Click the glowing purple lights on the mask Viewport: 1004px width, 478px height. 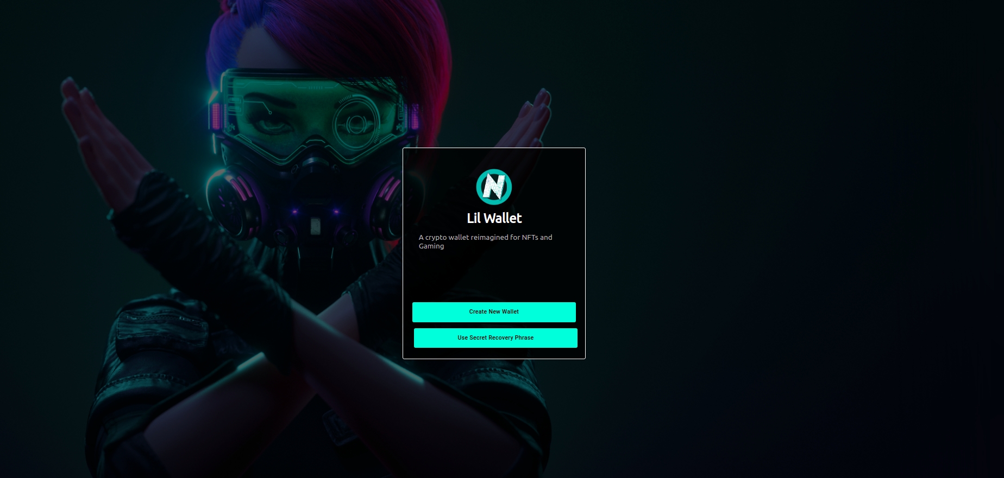click(x=315, y=211)
